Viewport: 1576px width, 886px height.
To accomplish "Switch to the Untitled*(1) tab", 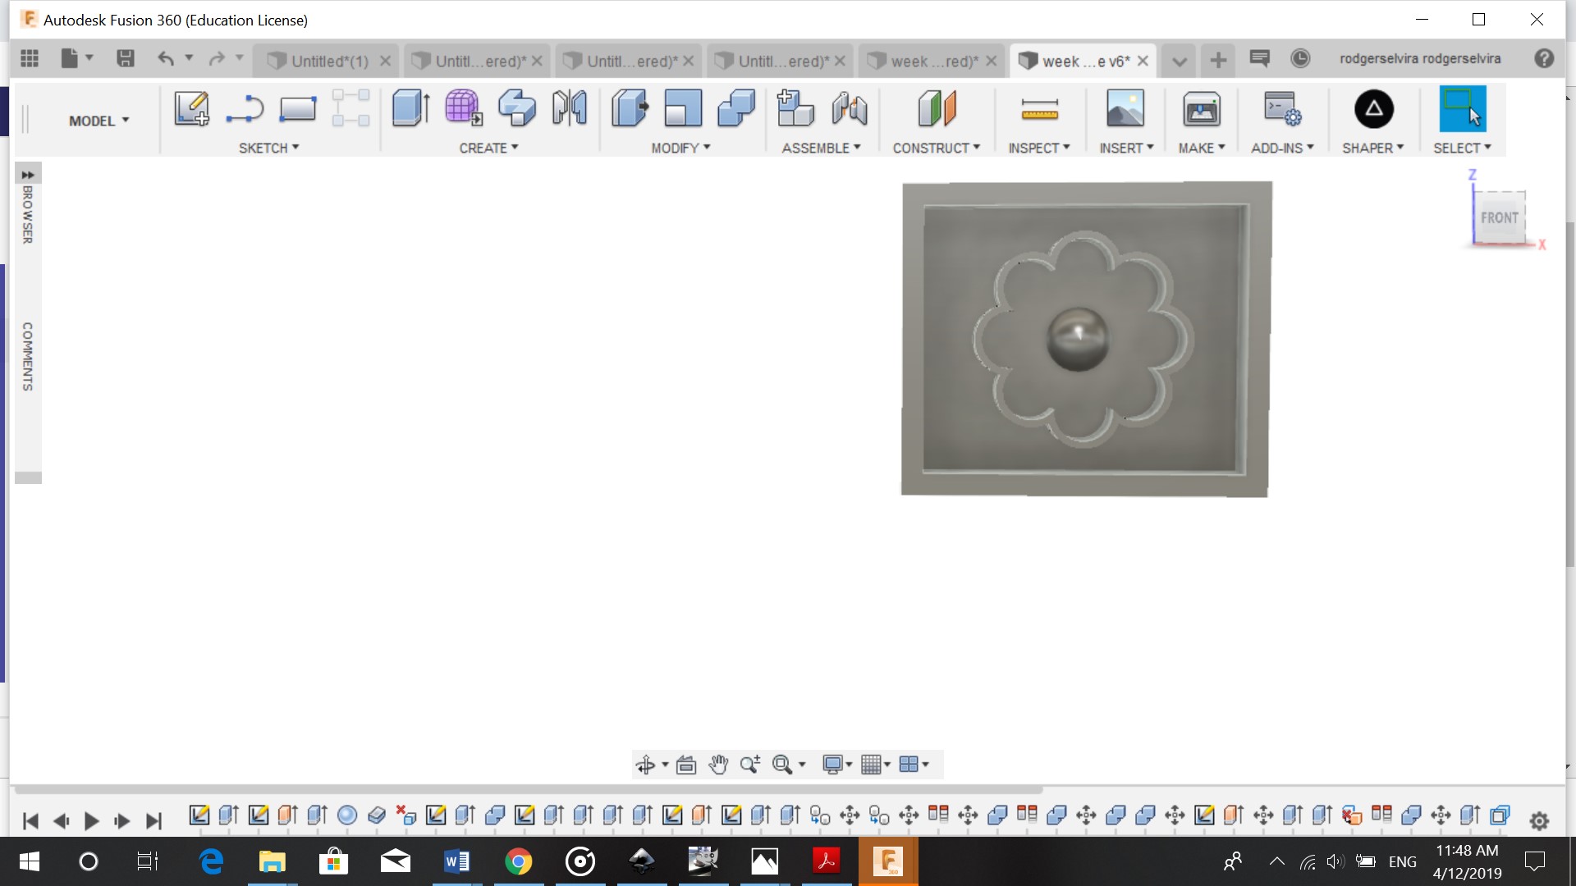I will (x=328, y=61).
